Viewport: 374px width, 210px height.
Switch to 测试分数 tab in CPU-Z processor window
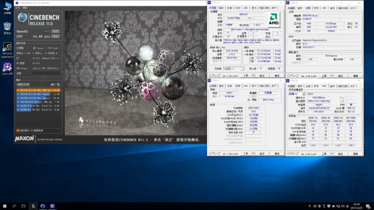coord(264,8)
